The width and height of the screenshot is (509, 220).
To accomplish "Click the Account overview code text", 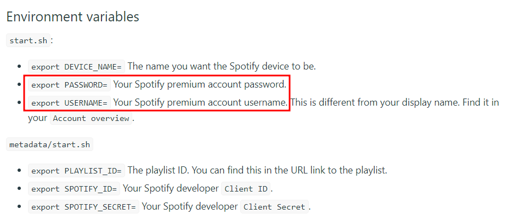I will coord(91,118).
